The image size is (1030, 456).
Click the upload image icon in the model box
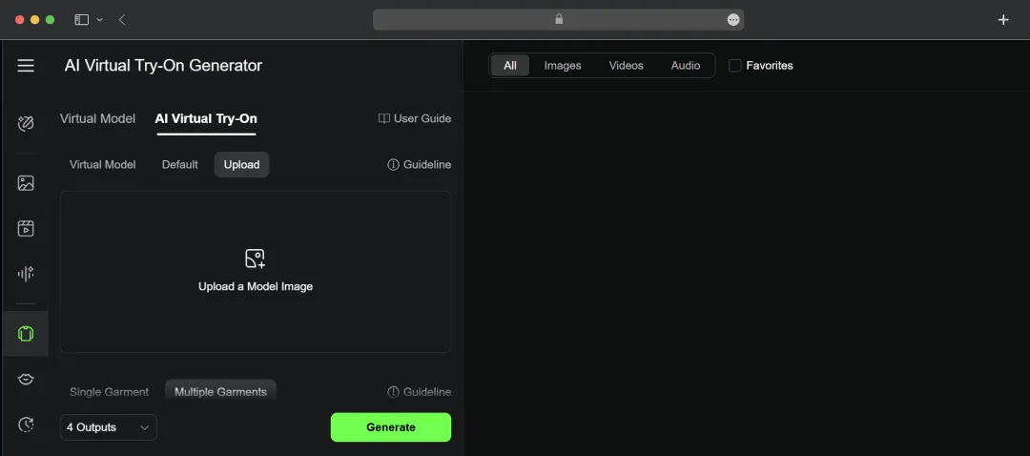point(255,259)
